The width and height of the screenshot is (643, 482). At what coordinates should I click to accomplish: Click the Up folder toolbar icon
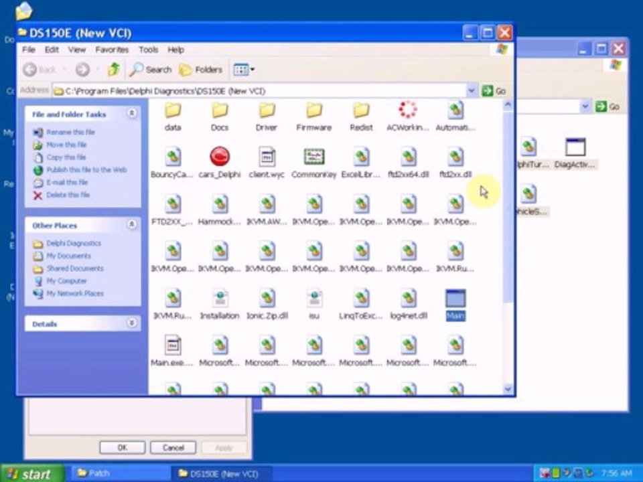114,70
